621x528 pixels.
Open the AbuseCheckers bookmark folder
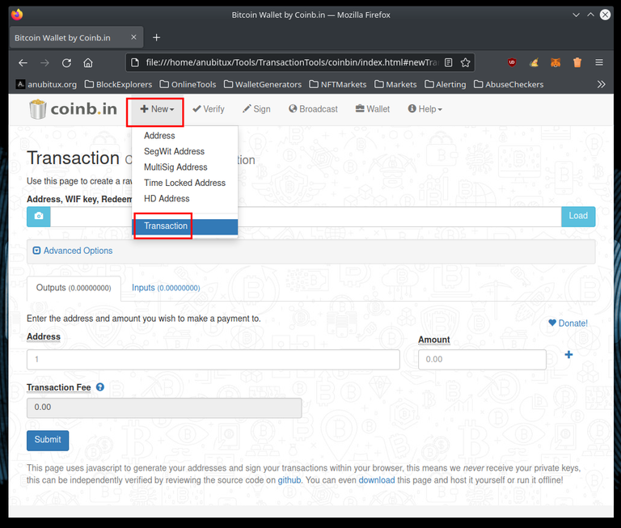(509, 84)
